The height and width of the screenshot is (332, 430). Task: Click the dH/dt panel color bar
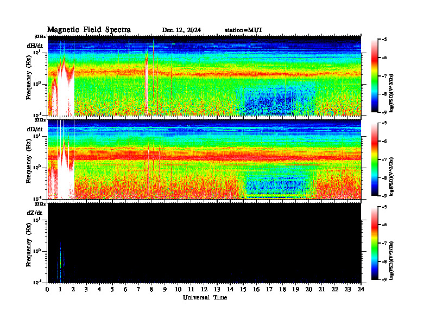(375, 76)
